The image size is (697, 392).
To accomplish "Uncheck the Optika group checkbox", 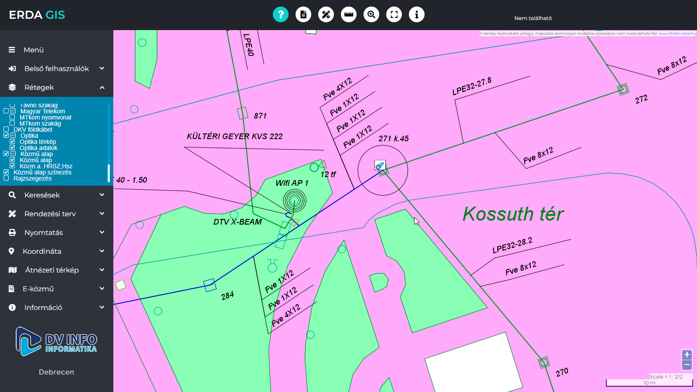I will coord(6,136).
